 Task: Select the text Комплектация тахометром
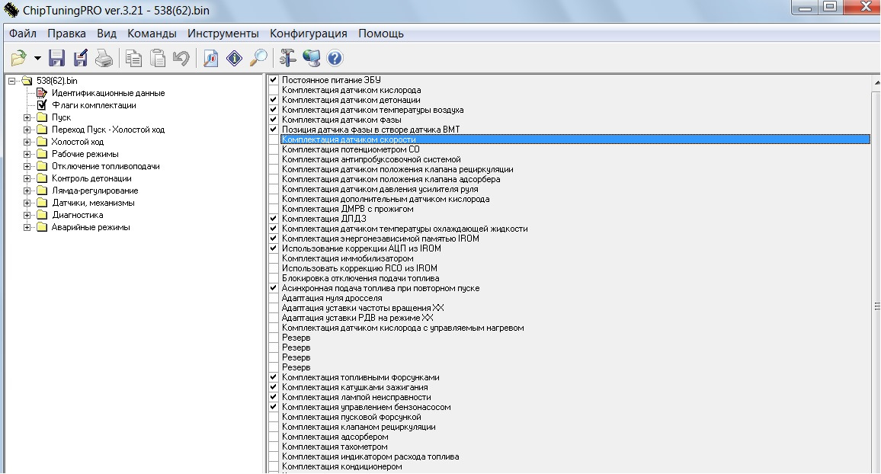[x=335, y=447]
